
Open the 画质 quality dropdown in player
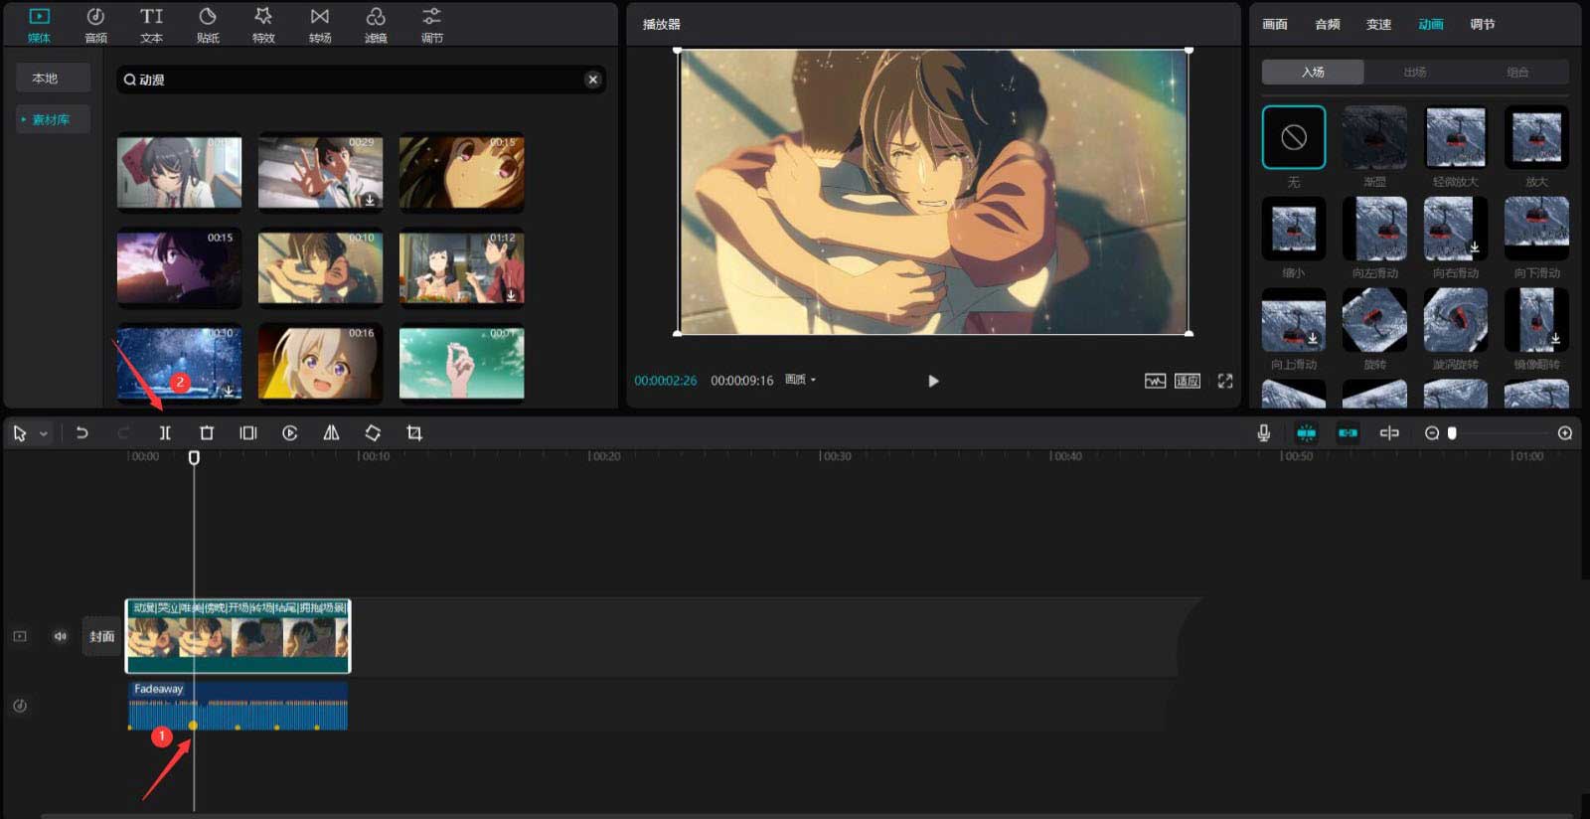pyautogui.click(x=800, y=380)
